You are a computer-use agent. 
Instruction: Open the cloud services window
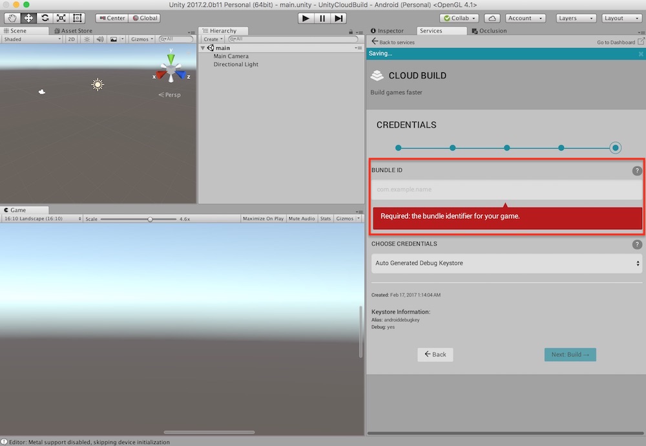click(492, 17)
